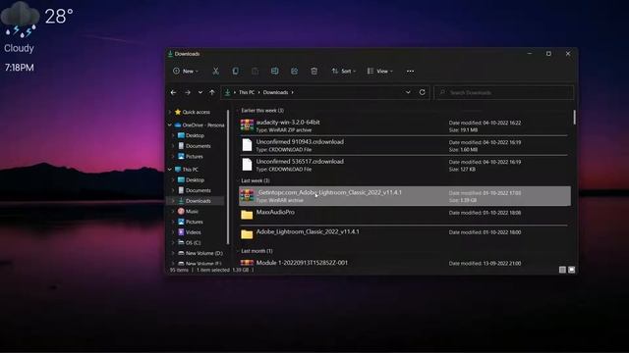Go back with the Back arrow

173,92
